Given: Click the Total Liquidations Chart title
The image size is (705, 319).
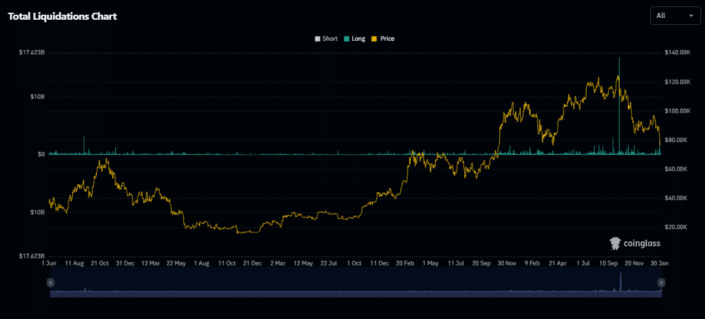Looking at the screenshot, I should pos(62,17).
